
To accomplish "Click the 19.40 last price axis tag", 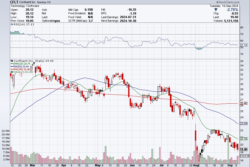I will point(243,149).
